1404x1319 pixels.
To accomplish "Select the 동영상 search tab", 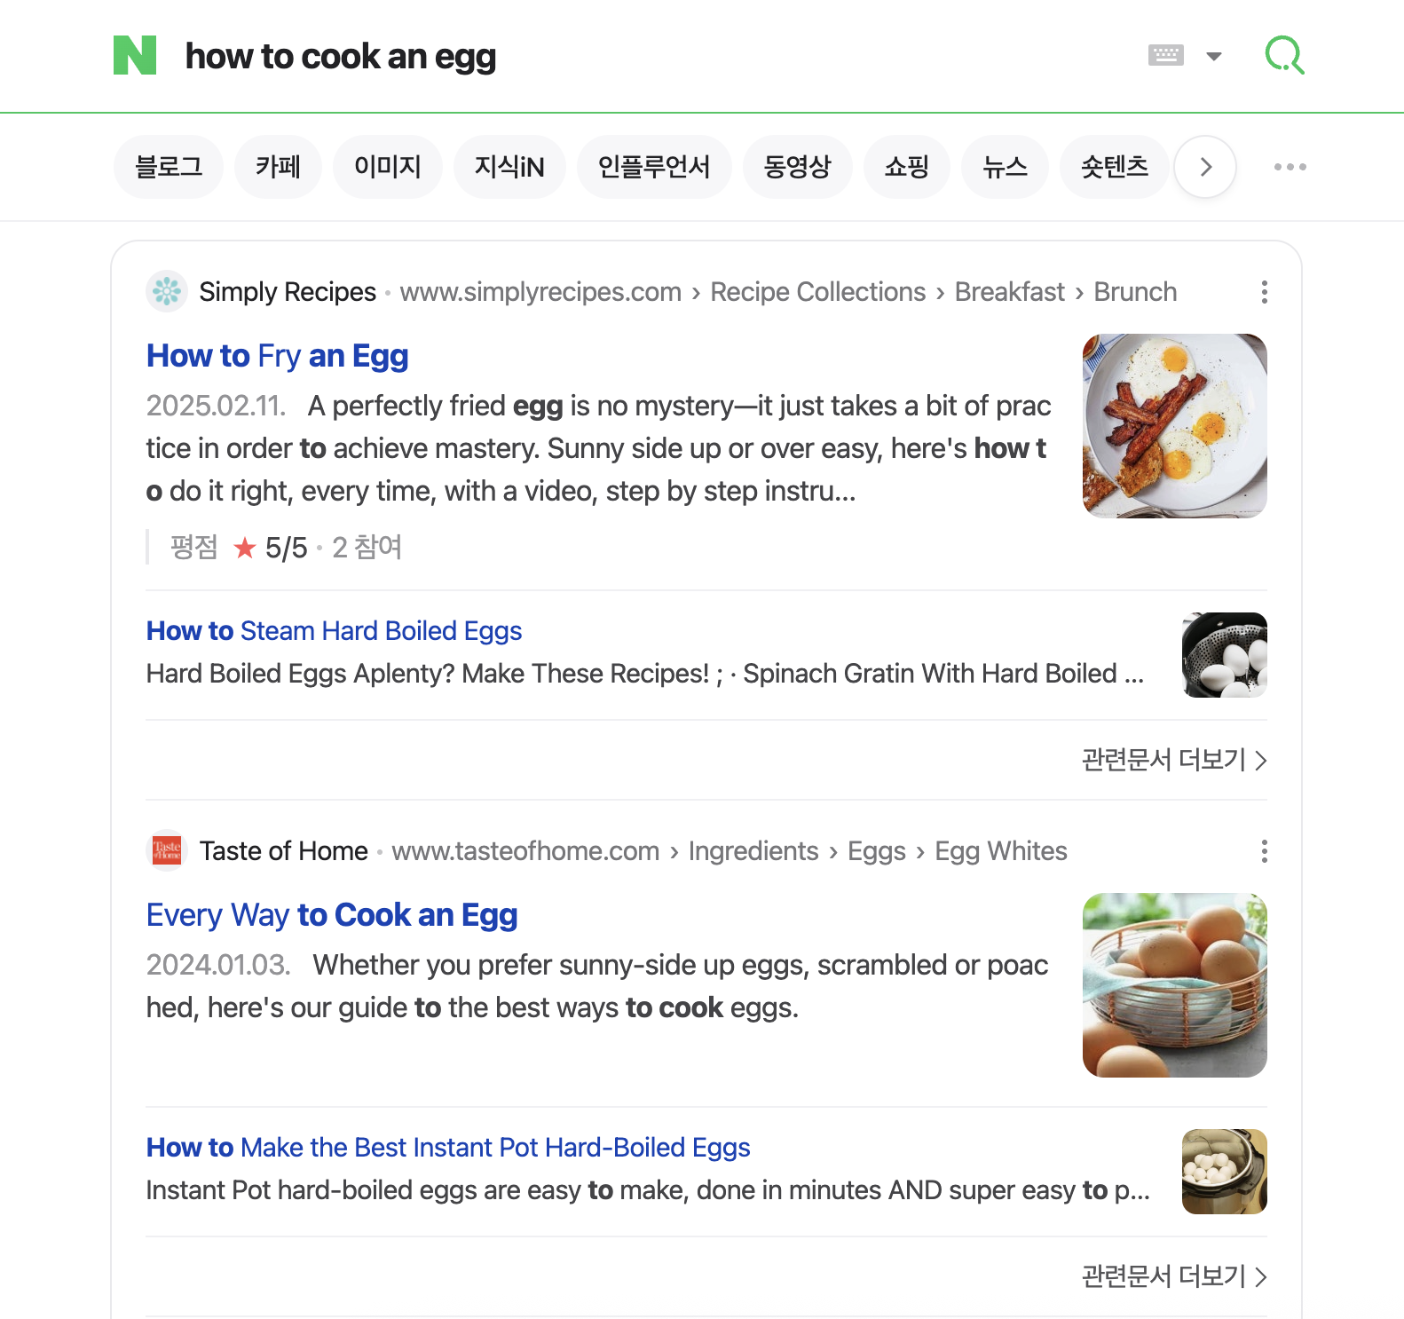I will point(797,167).
